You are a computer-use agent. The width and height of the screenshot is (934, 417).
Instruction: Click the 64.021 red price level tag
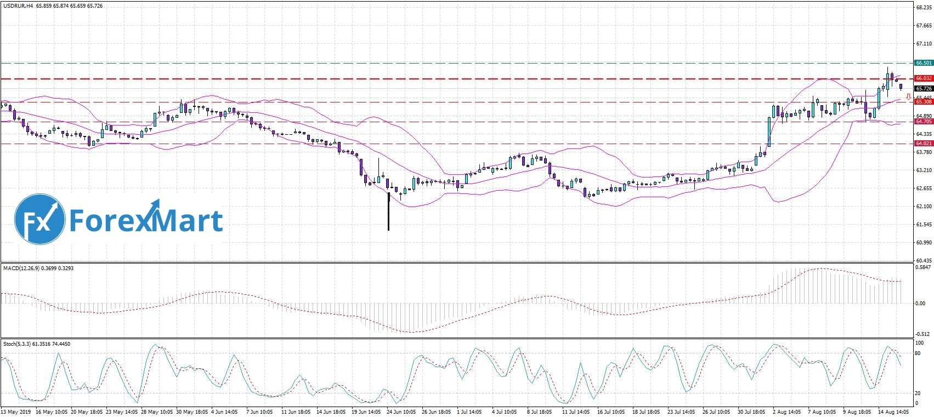pos(924,144)
